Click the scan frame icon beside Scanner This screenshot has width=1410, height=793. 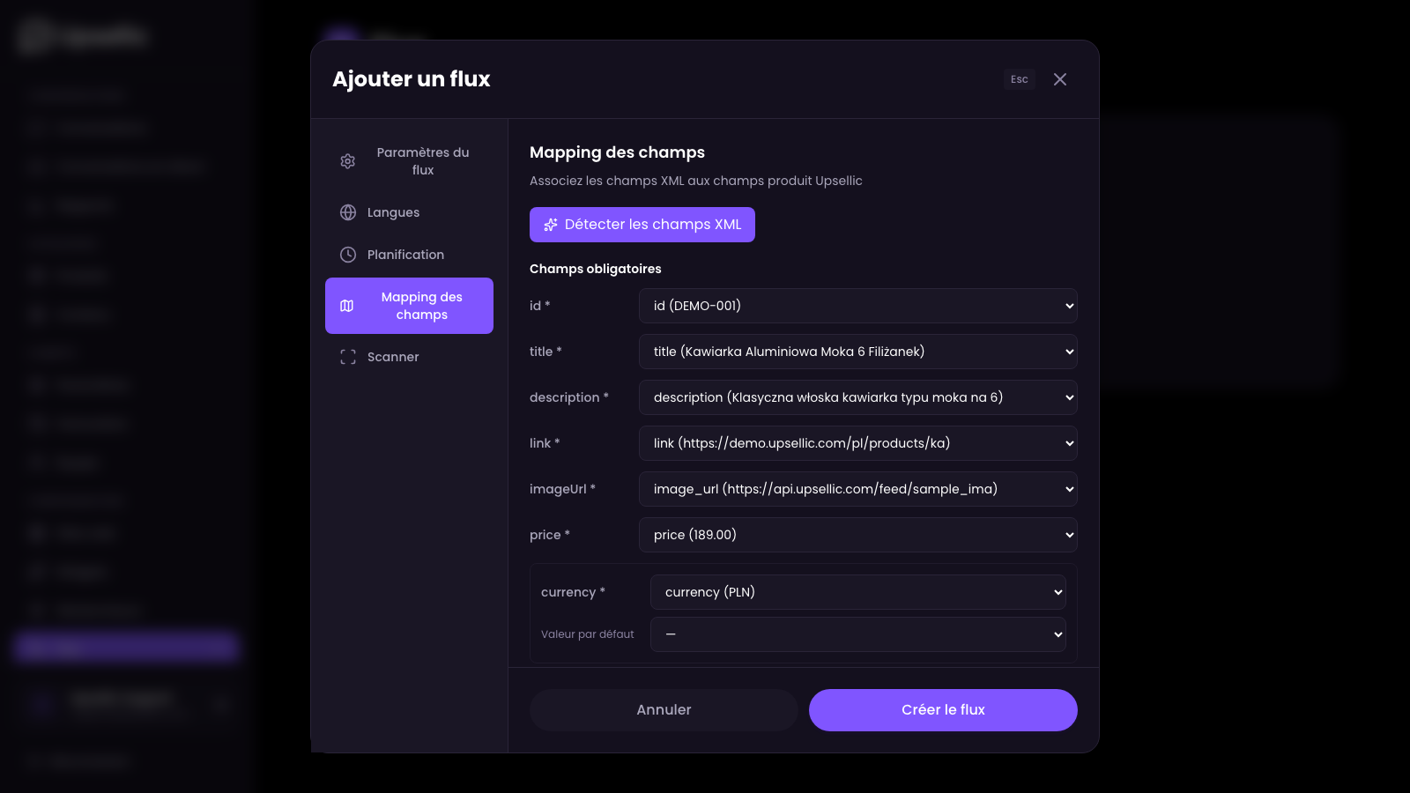point(348,357)
